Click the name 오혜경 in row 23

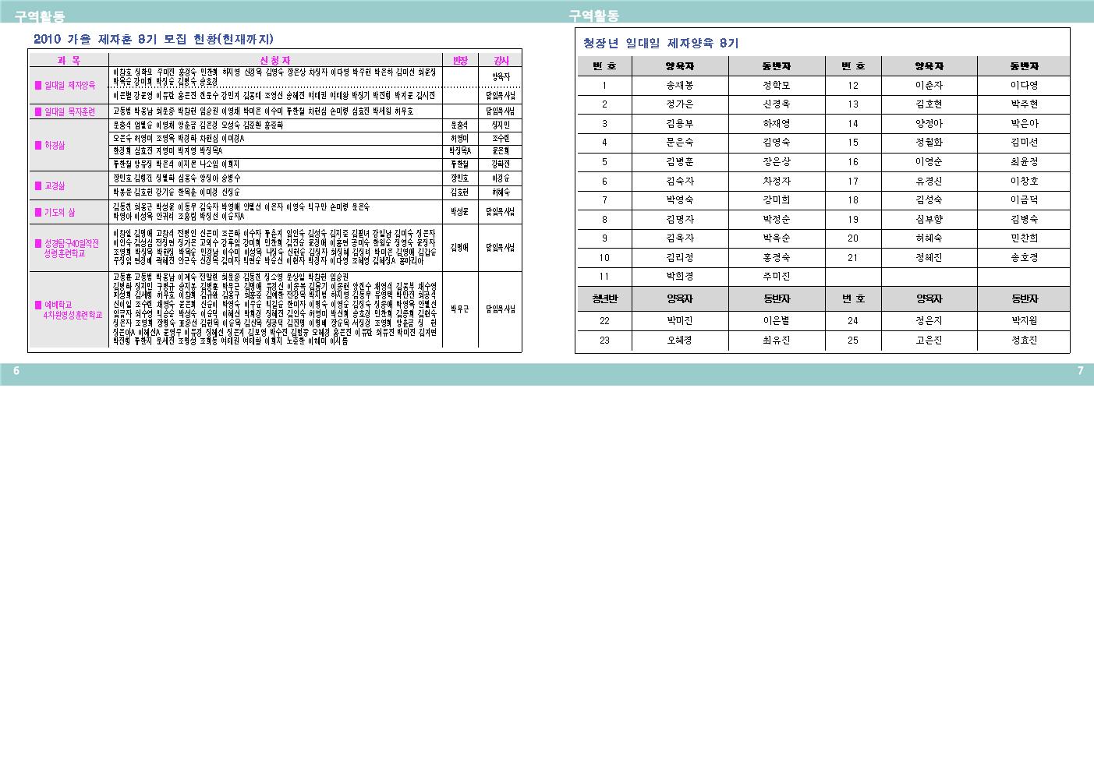tap(679, 341)
